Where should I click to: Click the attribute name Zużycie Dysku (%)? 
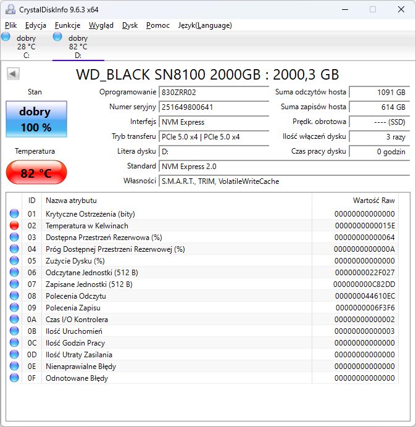click(x=75, y=261)
